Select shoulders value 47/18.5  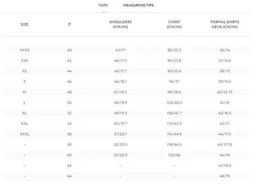point(121,92)
